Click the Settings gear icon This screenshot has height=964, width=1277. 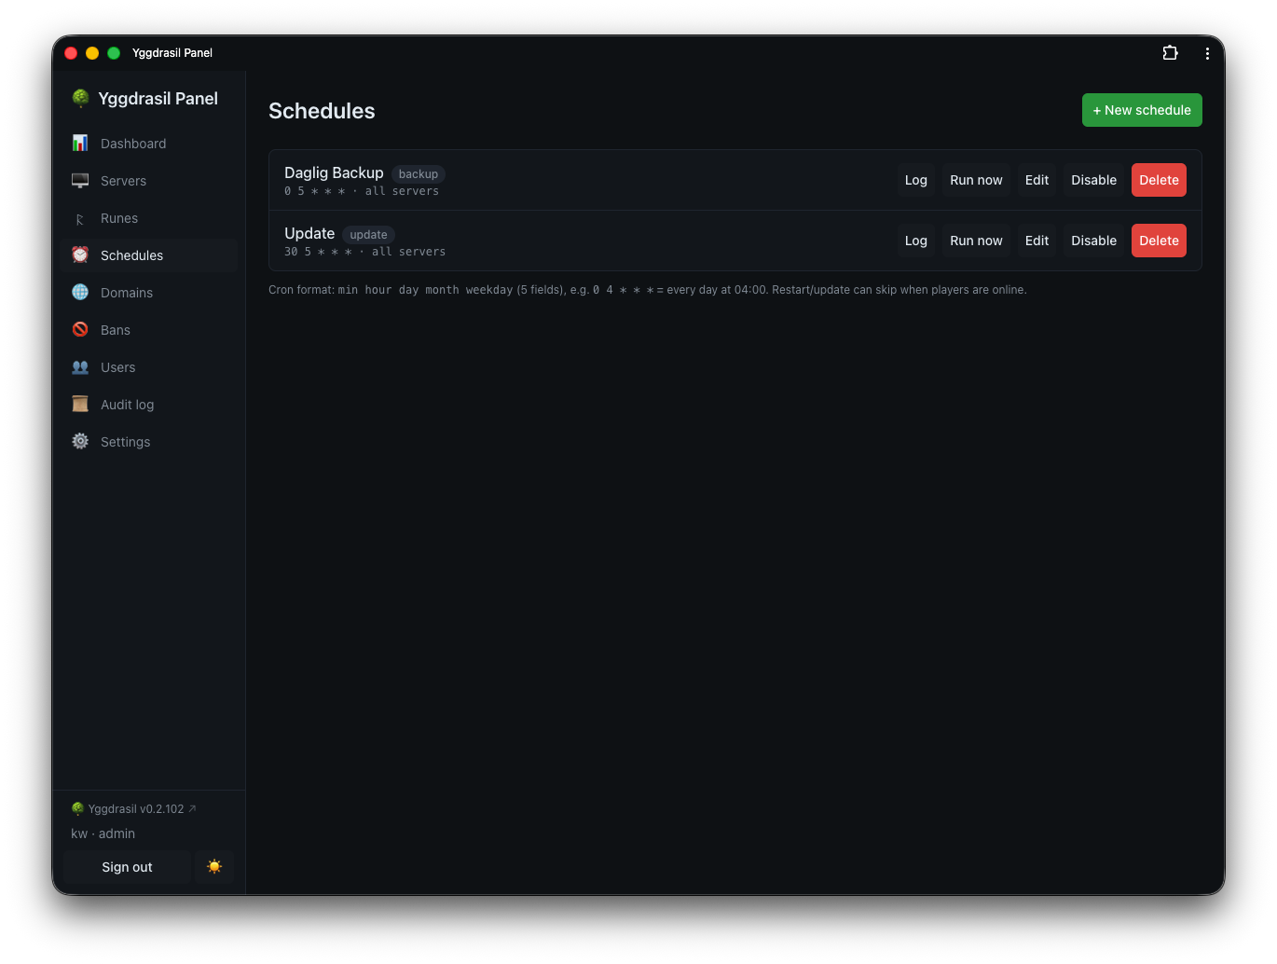(x=80, y=441)
